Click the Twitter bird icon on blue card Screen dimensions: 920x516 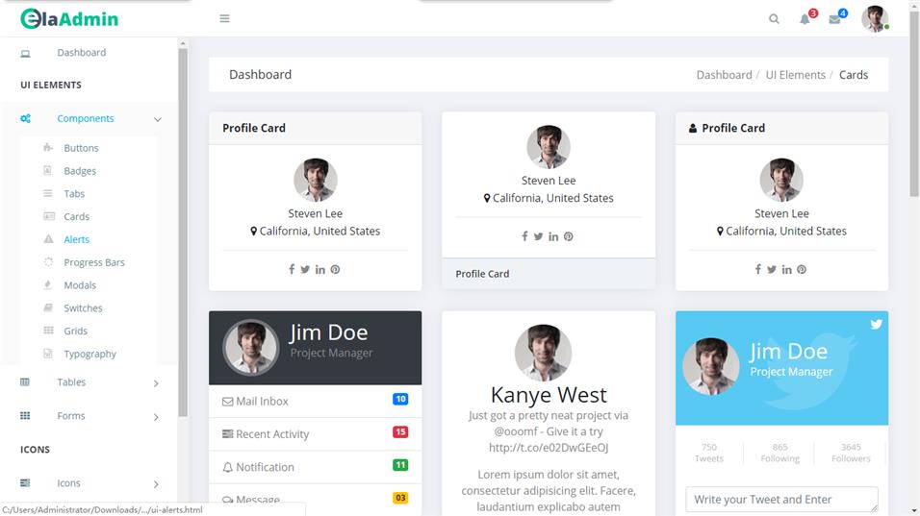876,325
